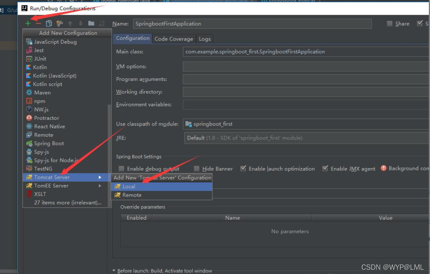Choose JUnit from the configuration list
This screenshot has height=274, width=430.
point(67,59)
